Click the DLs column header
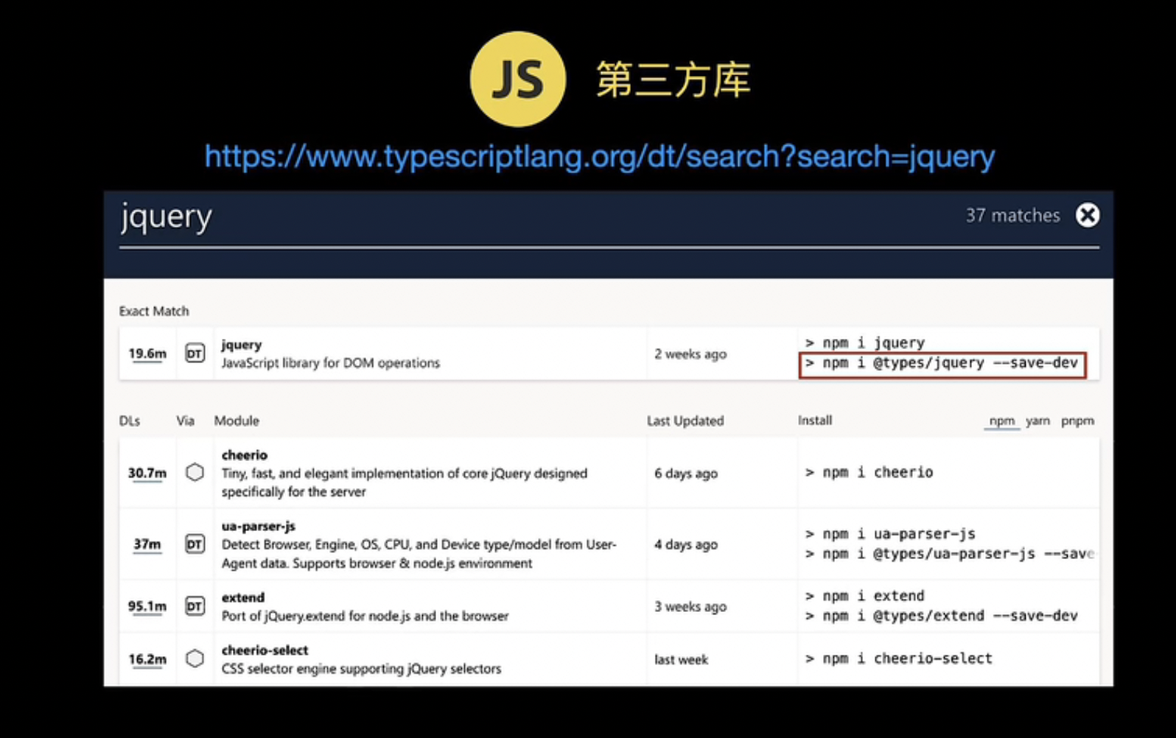Screen dimensions: 1176x738 click(x=130, y=421)
